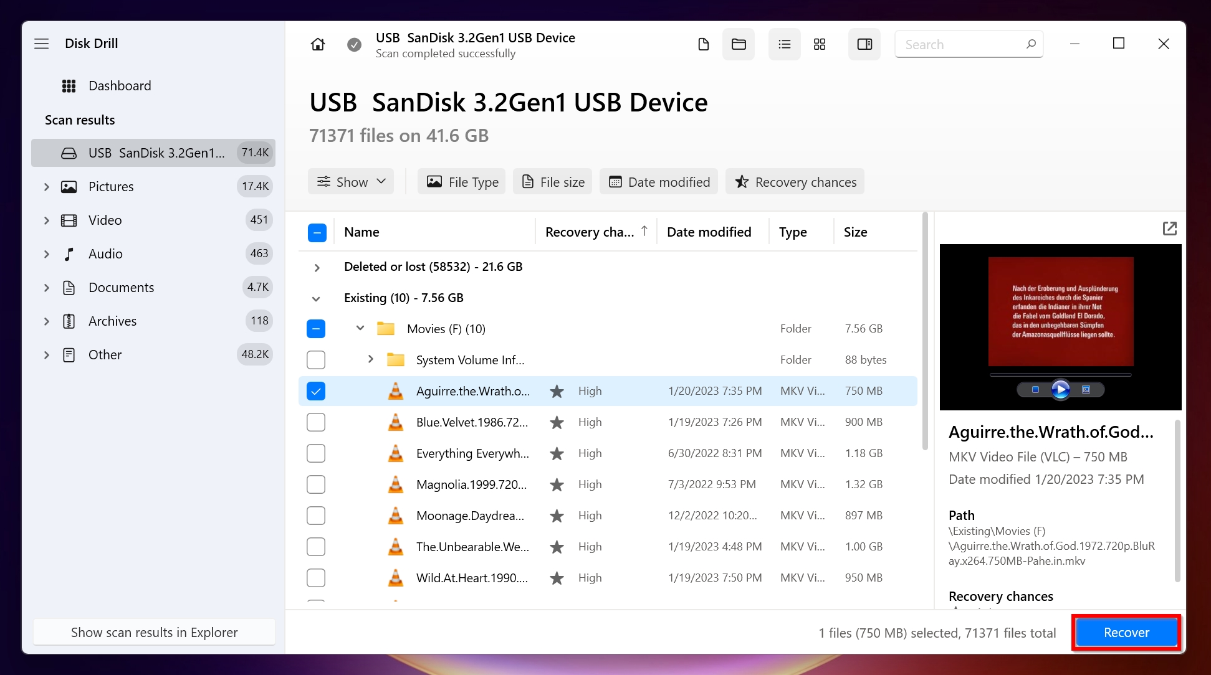Open the Archives scan results category
This screenshot has width=1211, height=675.
pyautogui.click(x=153, y=321)
